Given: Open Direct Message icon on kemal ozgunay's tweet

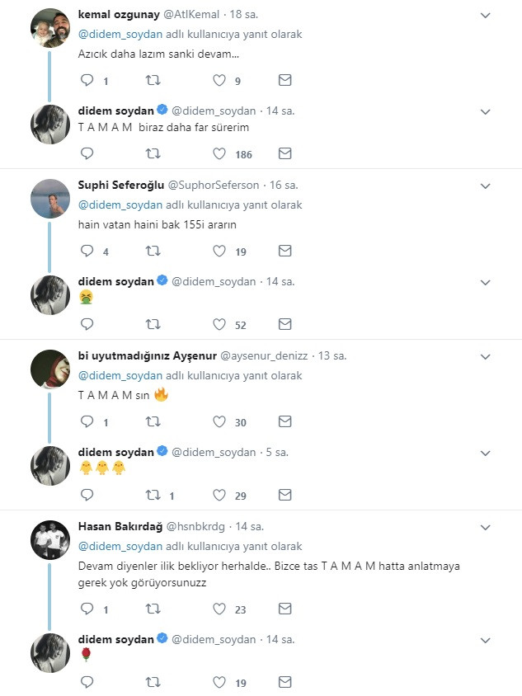Looking at the screenshot, I should pos(285,80).
